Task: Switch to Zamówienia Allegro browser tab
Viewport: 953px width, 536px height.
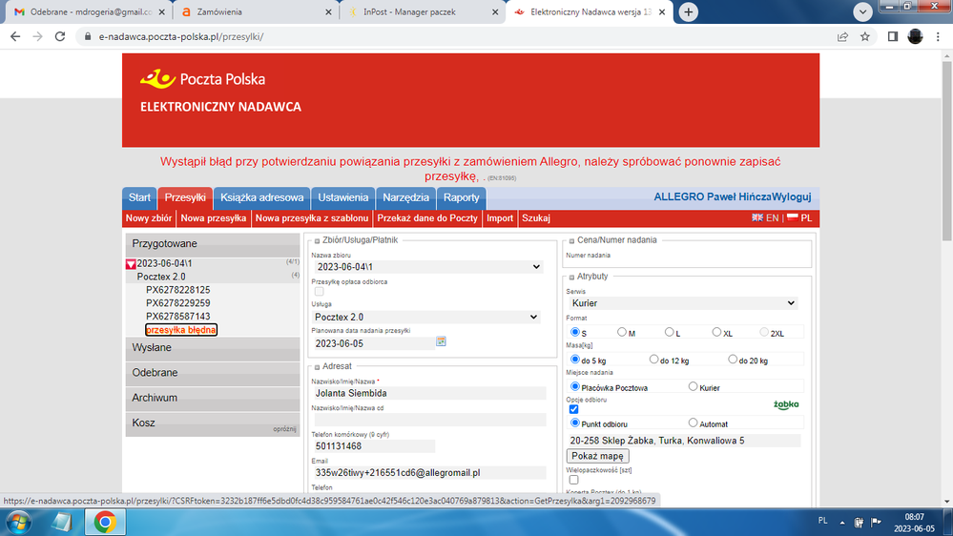Action: pyautogui.click(x=256, y=11)
